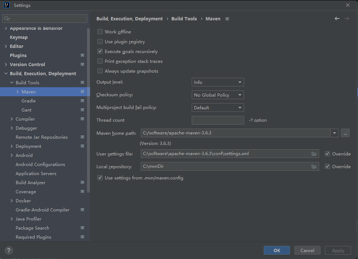The image size is (358, 259).
Task: Toggle Override for Local repository
Action: [327, 166]
